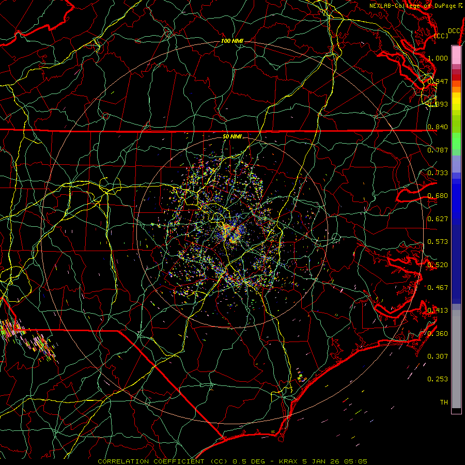Click the 0.413 legend value

[x=438, y=311]
